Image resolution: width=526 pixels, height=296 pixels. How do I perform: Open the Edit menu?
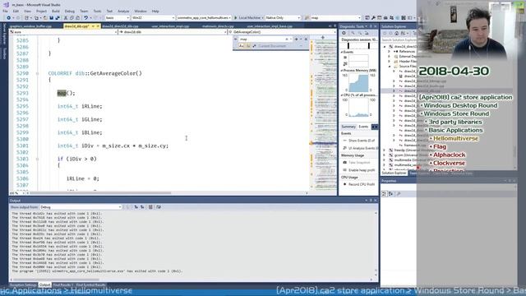click(x=16, y=11)
